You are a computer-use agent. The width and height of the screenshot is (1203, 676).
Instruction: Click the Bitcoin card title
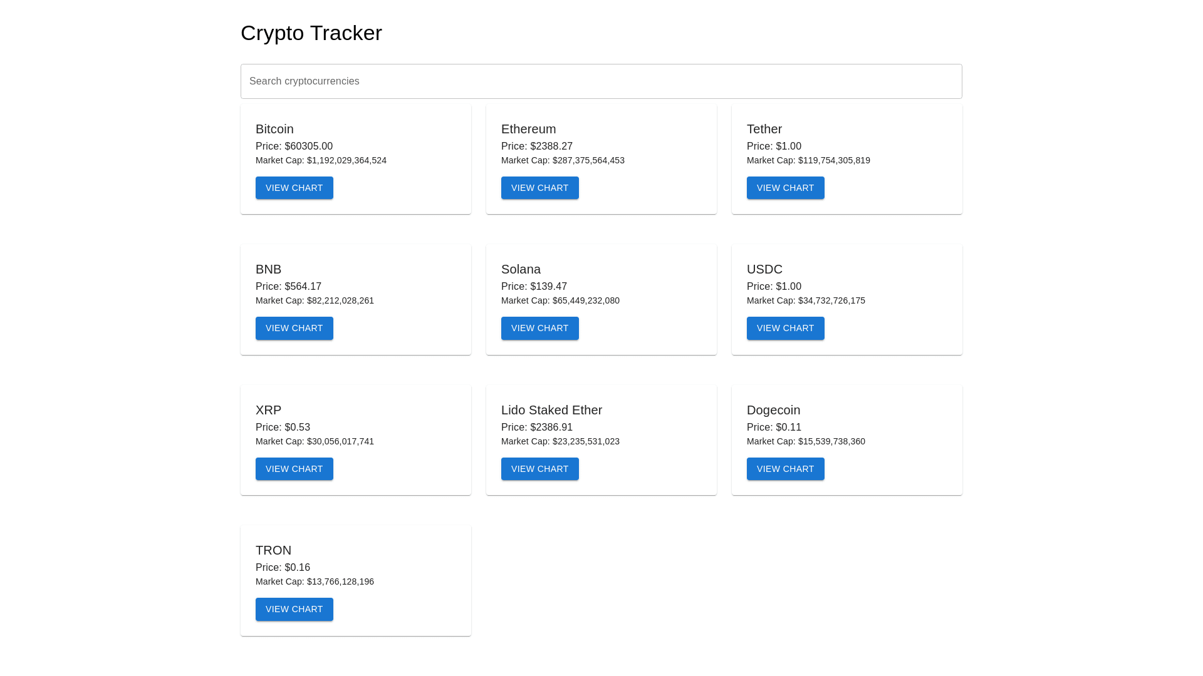point(274,129)
